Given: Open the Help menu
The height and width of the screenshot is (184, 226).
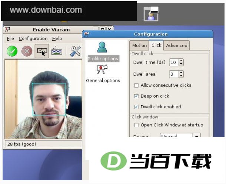Looking at the screenshot, I should point(57,38).
